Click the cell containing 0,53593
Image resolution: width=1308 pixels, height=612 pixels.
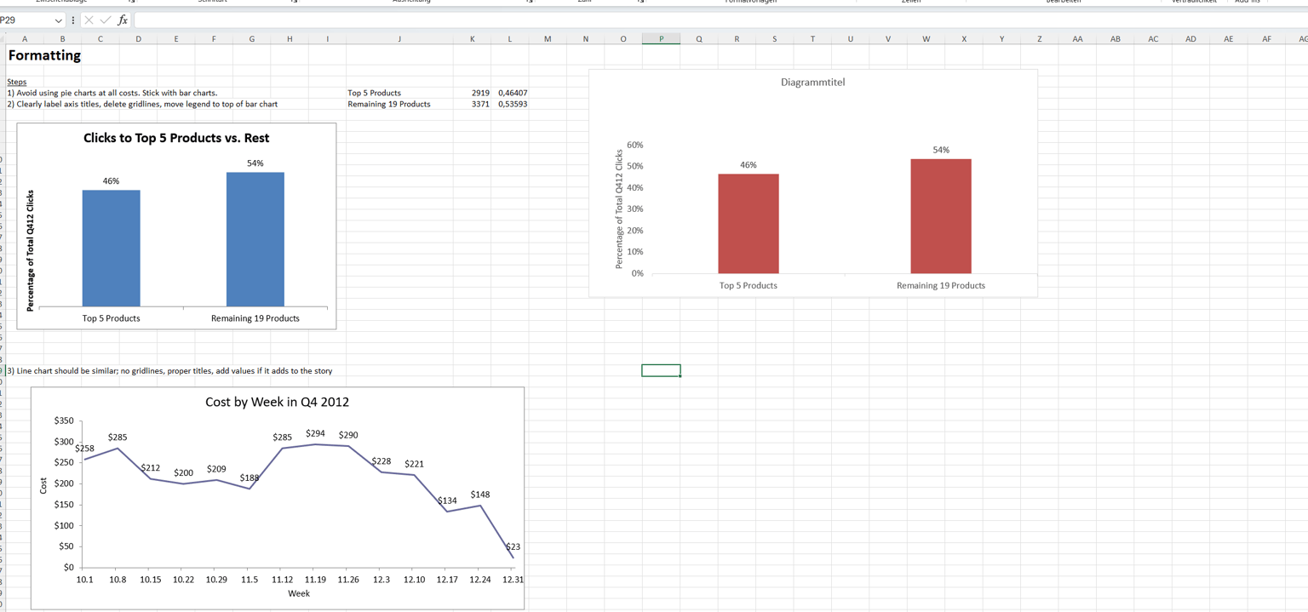pyautogui.click(x=512, y=104)
